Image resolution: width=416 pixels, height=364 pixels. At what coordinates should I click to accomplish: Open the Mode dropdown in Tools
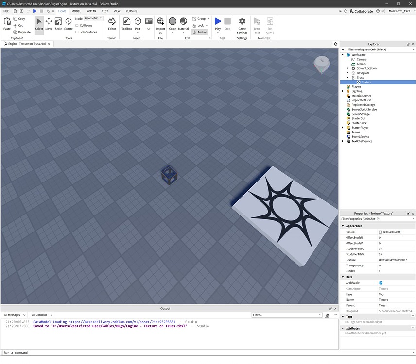coord(93,18)
